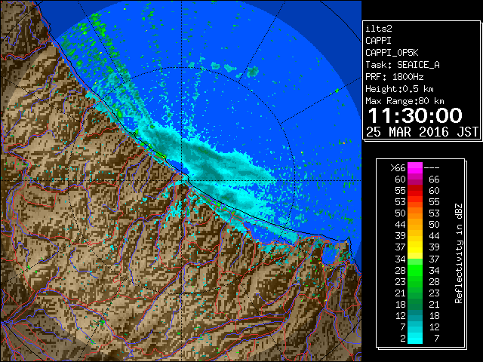Click the "2" lowest legend value
The image size is (483, 362).
402,339
